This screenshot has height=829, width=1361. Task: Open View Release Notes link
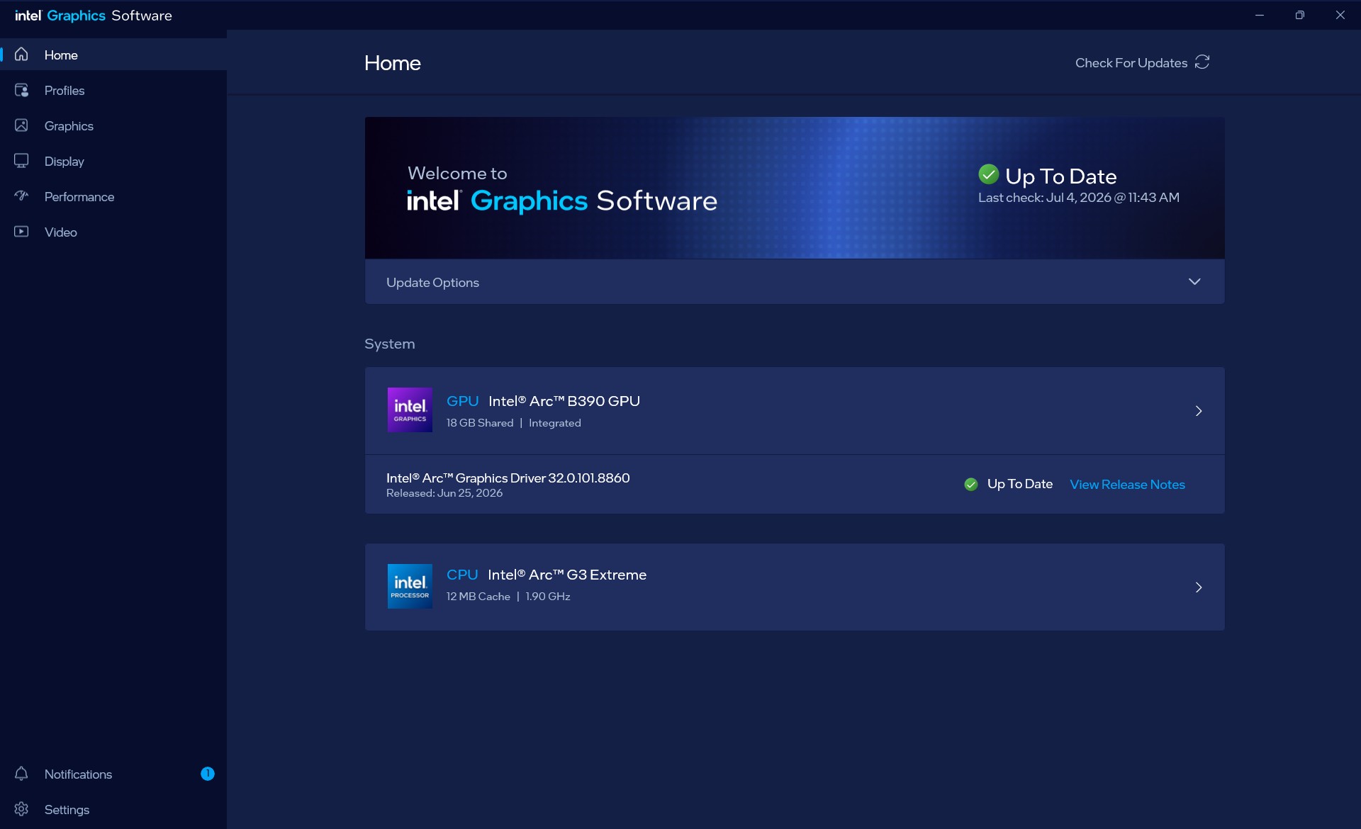[x=1127, y=484]
